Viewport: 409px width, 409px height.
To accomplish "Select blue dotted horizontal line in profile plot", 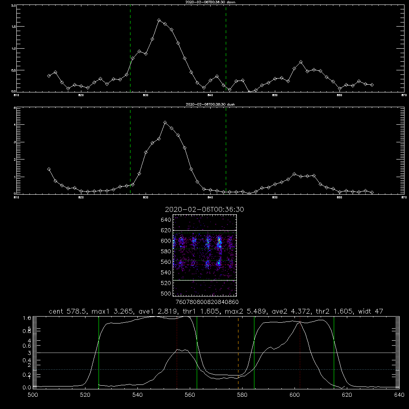I will (216, 370).
